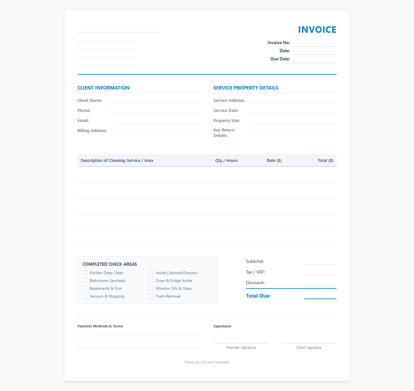Image resolution: width=414 pixels, height=391 pixels.
Task: Select the Window Sills & Glass checkbox
Action: click(x=151, y=288)
